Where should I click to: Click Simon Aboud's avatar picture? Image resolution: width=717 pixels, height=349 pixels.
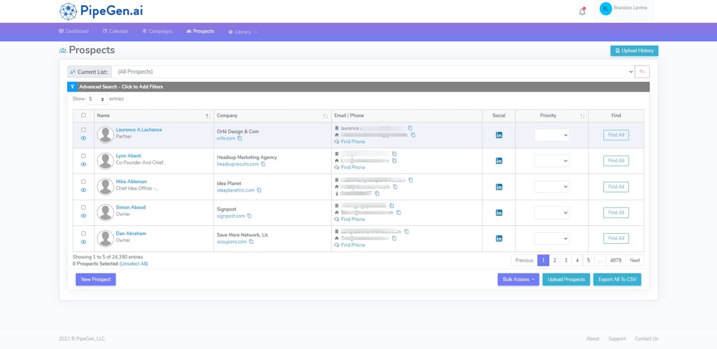click(x=105, y=213)
